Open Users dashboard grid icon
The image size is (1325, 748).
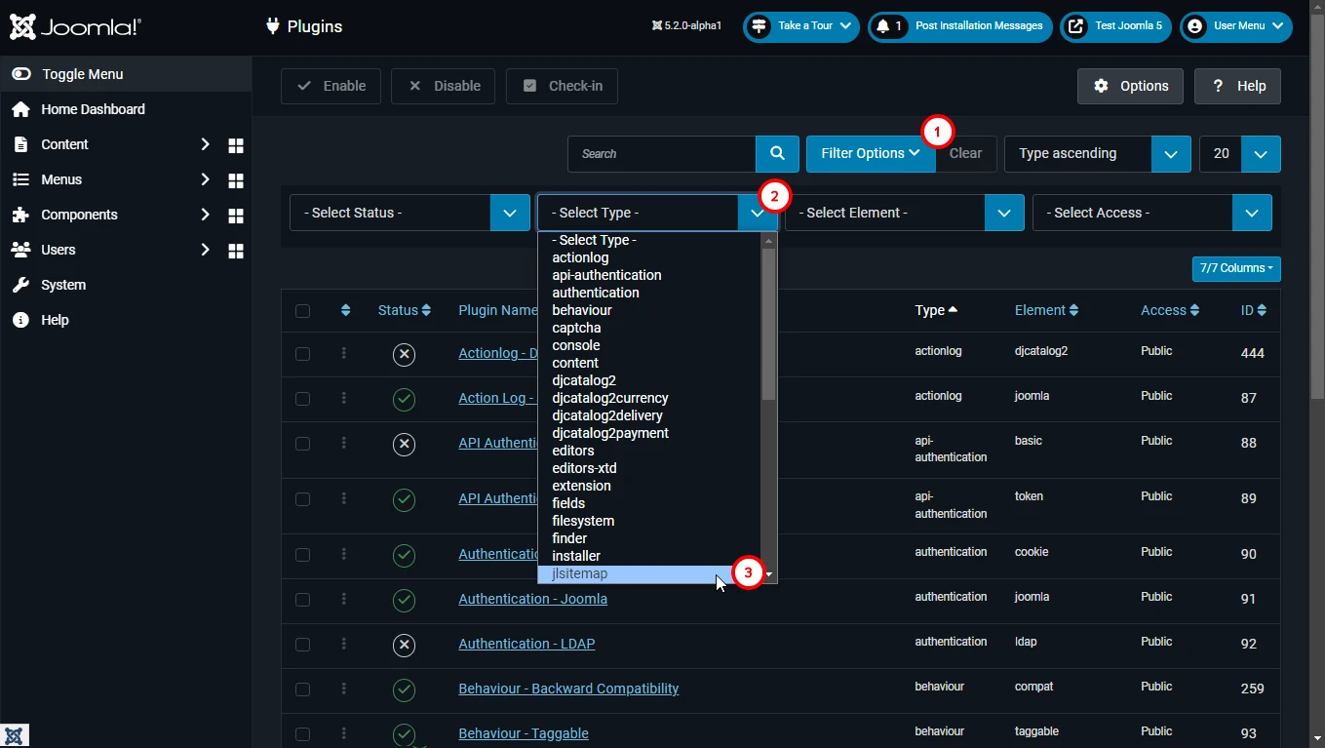point(235,251)
